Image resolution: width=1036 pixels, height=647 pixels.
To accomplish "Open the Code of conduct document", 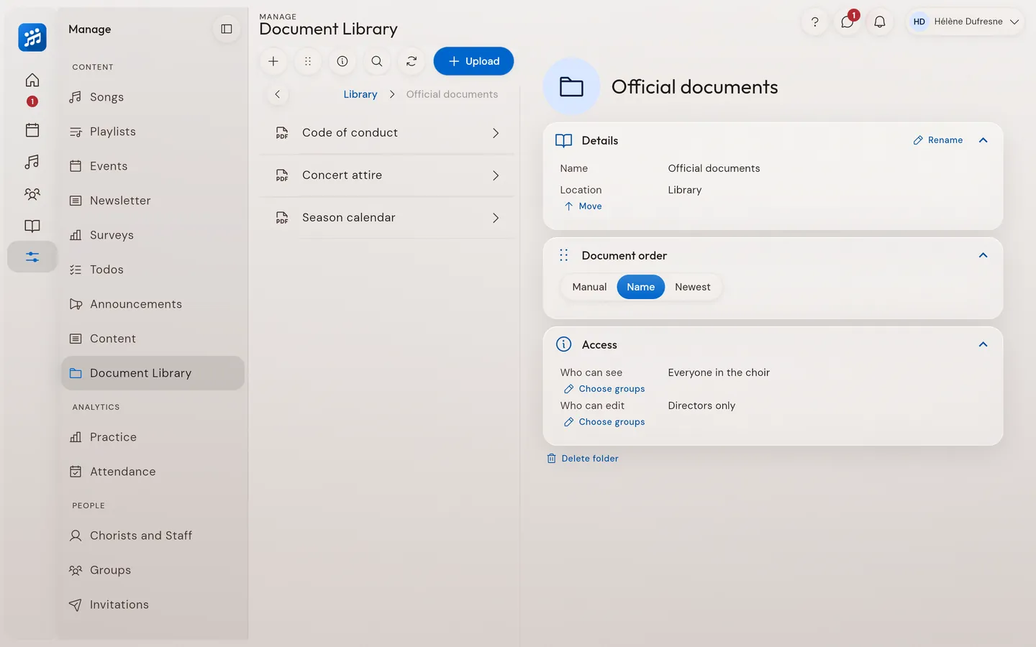I will 387,133.
